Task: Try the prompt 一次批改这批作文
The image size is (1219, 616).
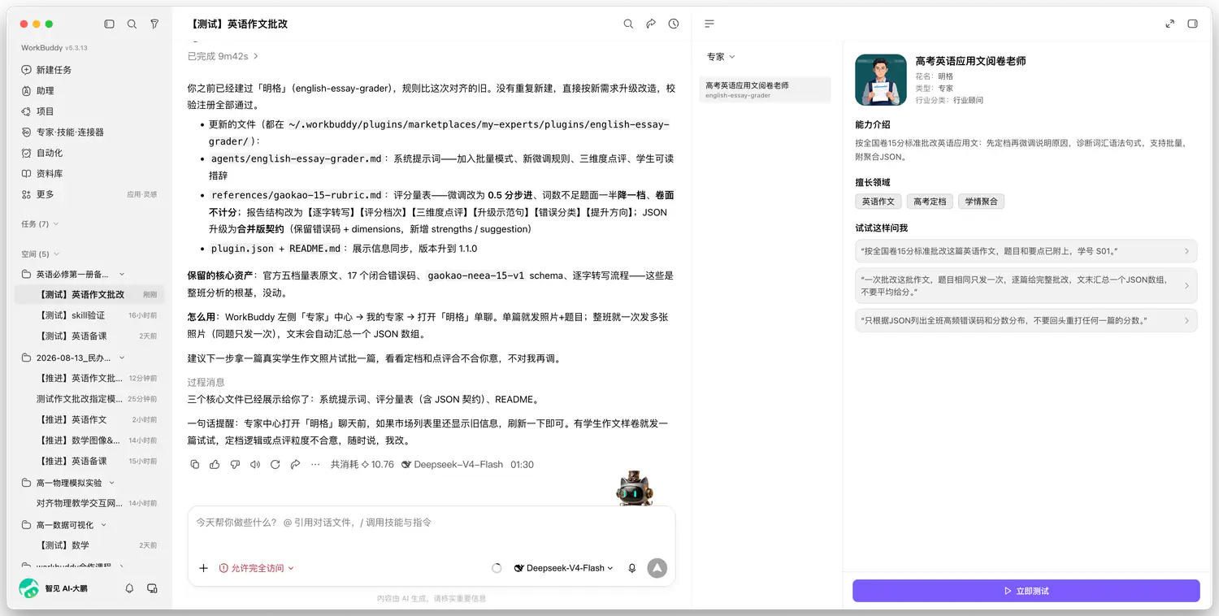Action: pyautogui.click(x=1026, y=285)
